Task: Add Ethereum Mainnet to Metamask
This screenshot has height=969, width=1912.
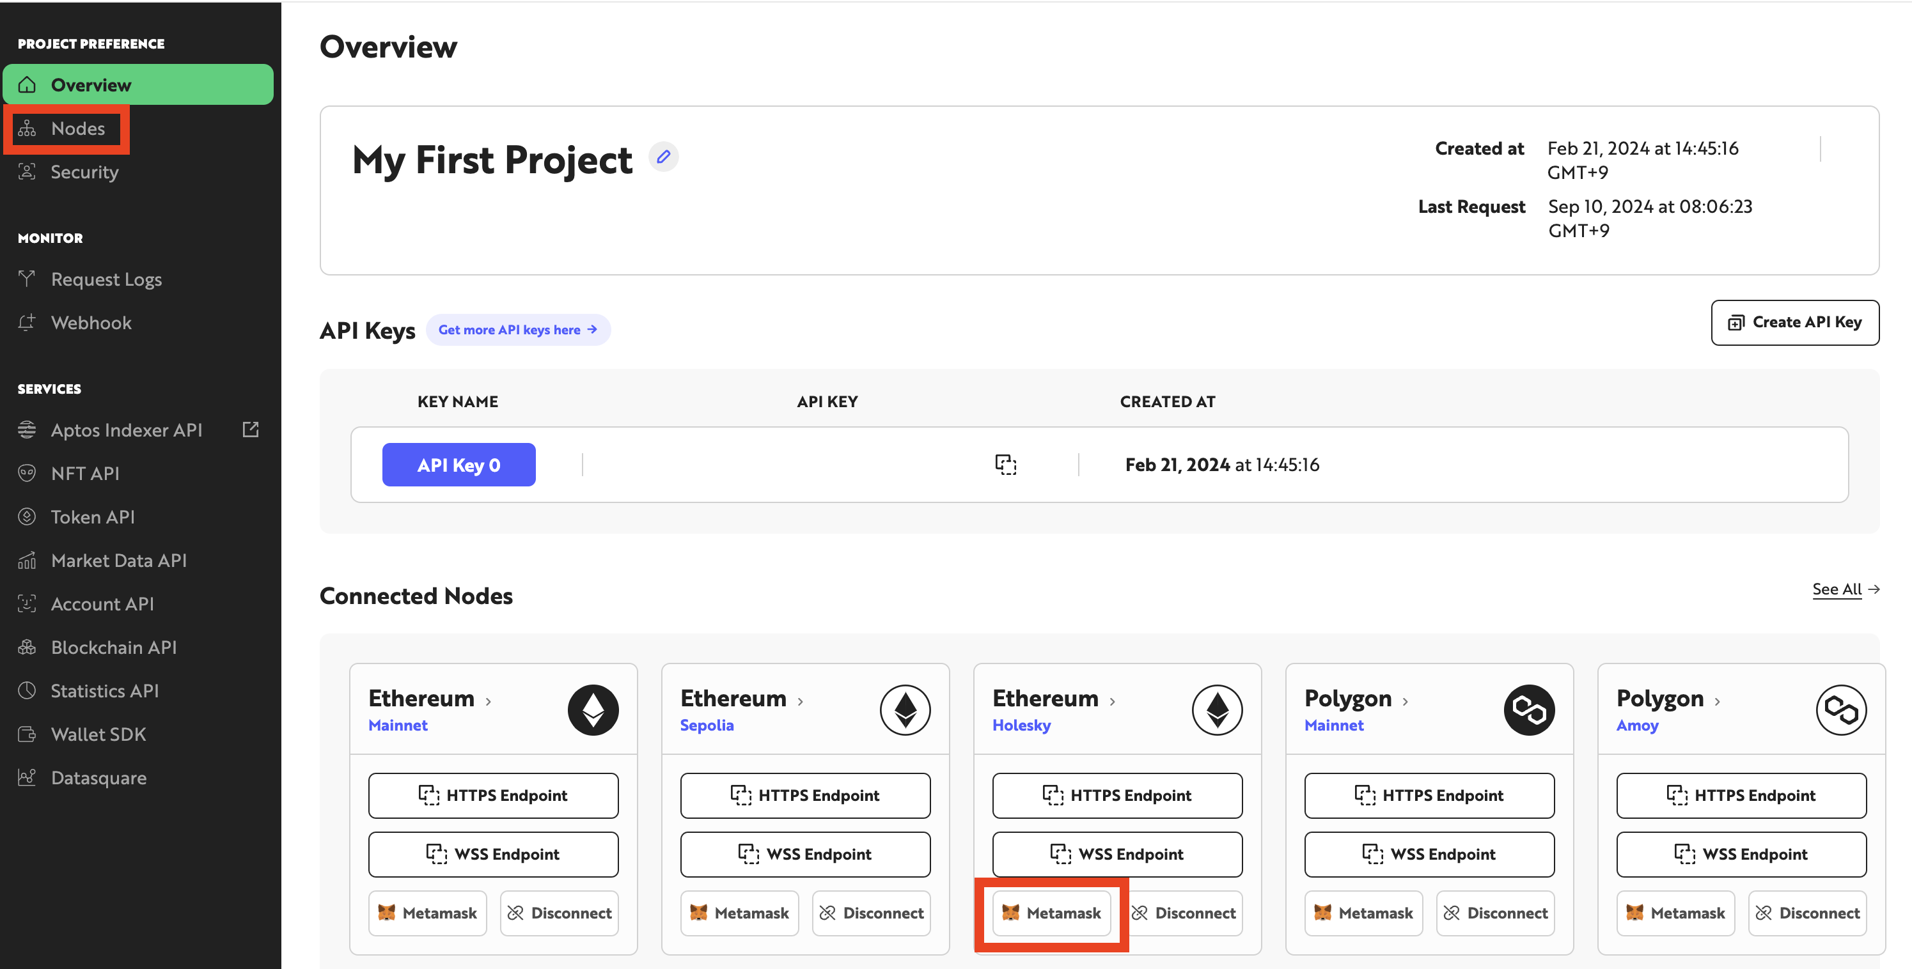Action: tap(428, 913)
